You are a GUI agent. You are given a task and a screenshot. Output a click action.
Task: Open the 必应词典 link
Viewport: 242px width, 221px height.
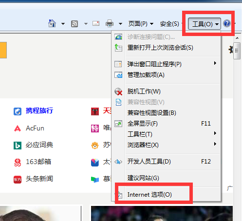point(39,145)
